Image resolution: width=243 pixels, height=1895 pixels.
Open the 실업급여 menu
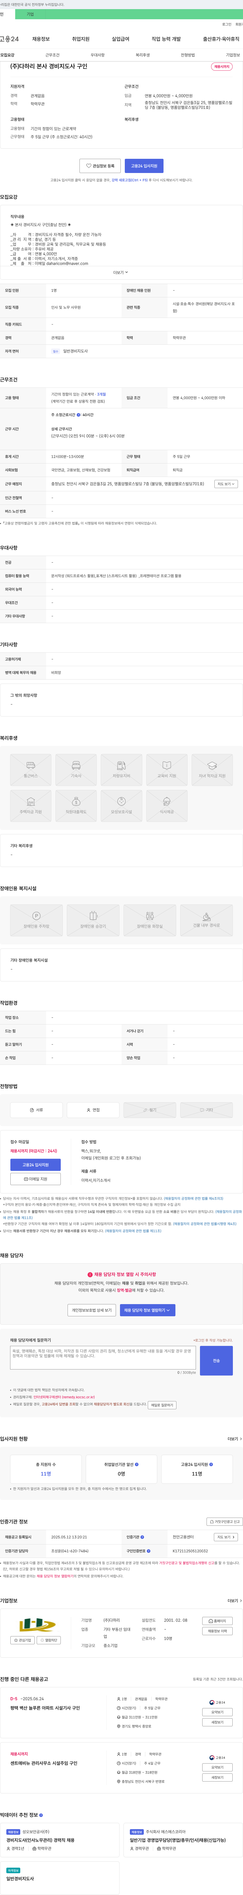[x=120, y=39]
